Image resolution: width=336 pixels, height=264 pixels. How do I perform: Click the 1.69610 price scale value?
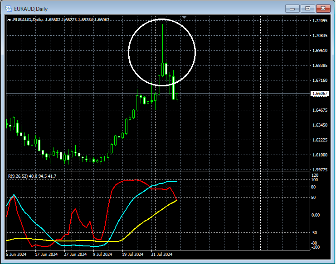click(x=320, y=51)
